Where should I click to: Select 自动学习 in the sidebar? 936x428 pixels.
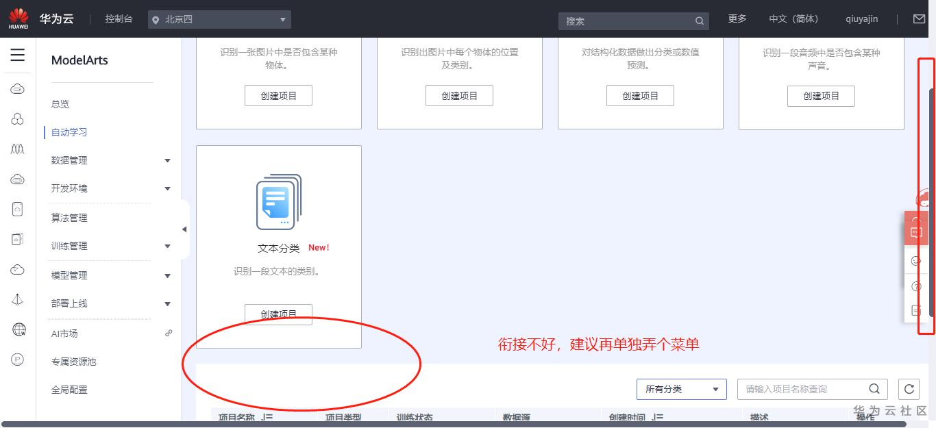(69, 132)
